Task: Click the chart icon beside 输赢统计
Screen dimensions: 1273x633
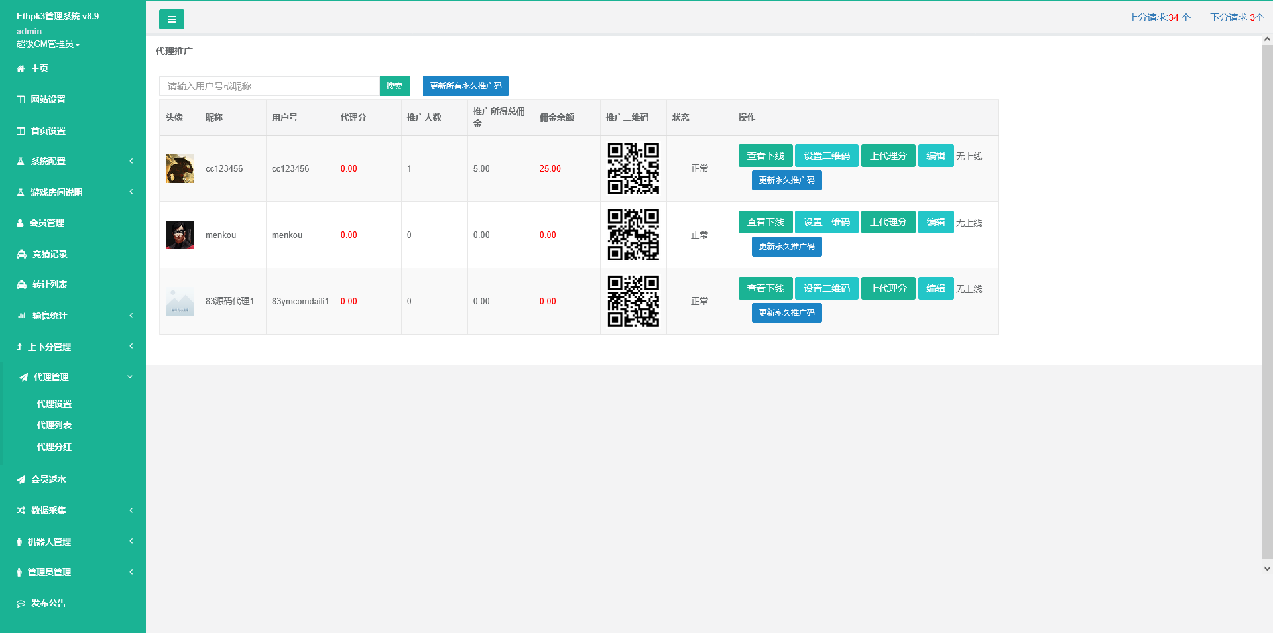Action: [x=21, y=316]
